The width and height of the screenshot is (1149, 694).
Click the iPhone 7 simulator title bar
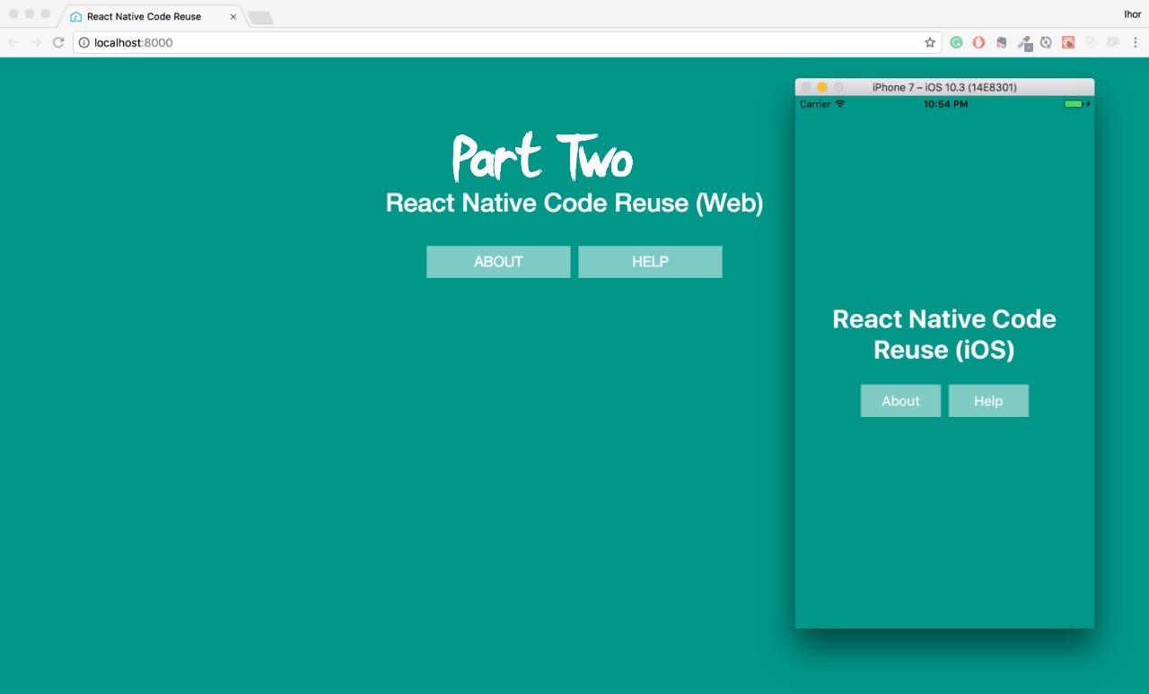coord(944,87)
